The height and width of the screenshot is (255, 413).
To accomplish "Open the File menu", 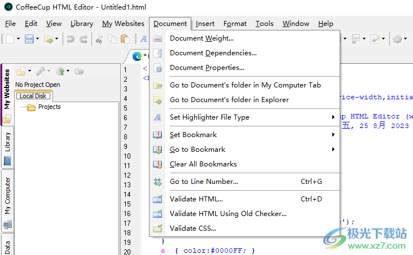I will (10, 24).
